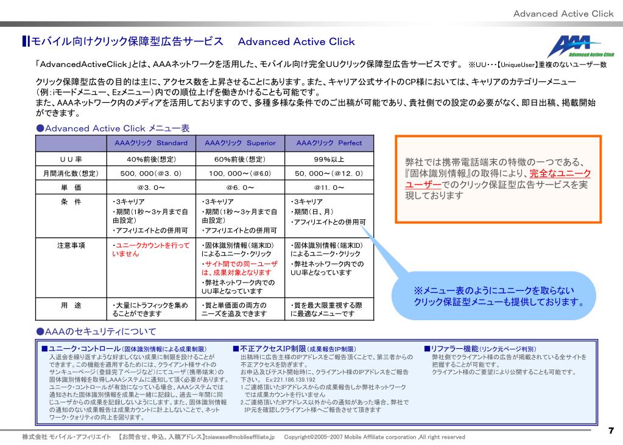Click the '40%前後(想定)' cell
This screenshot has width=623, height=445.
151,159
